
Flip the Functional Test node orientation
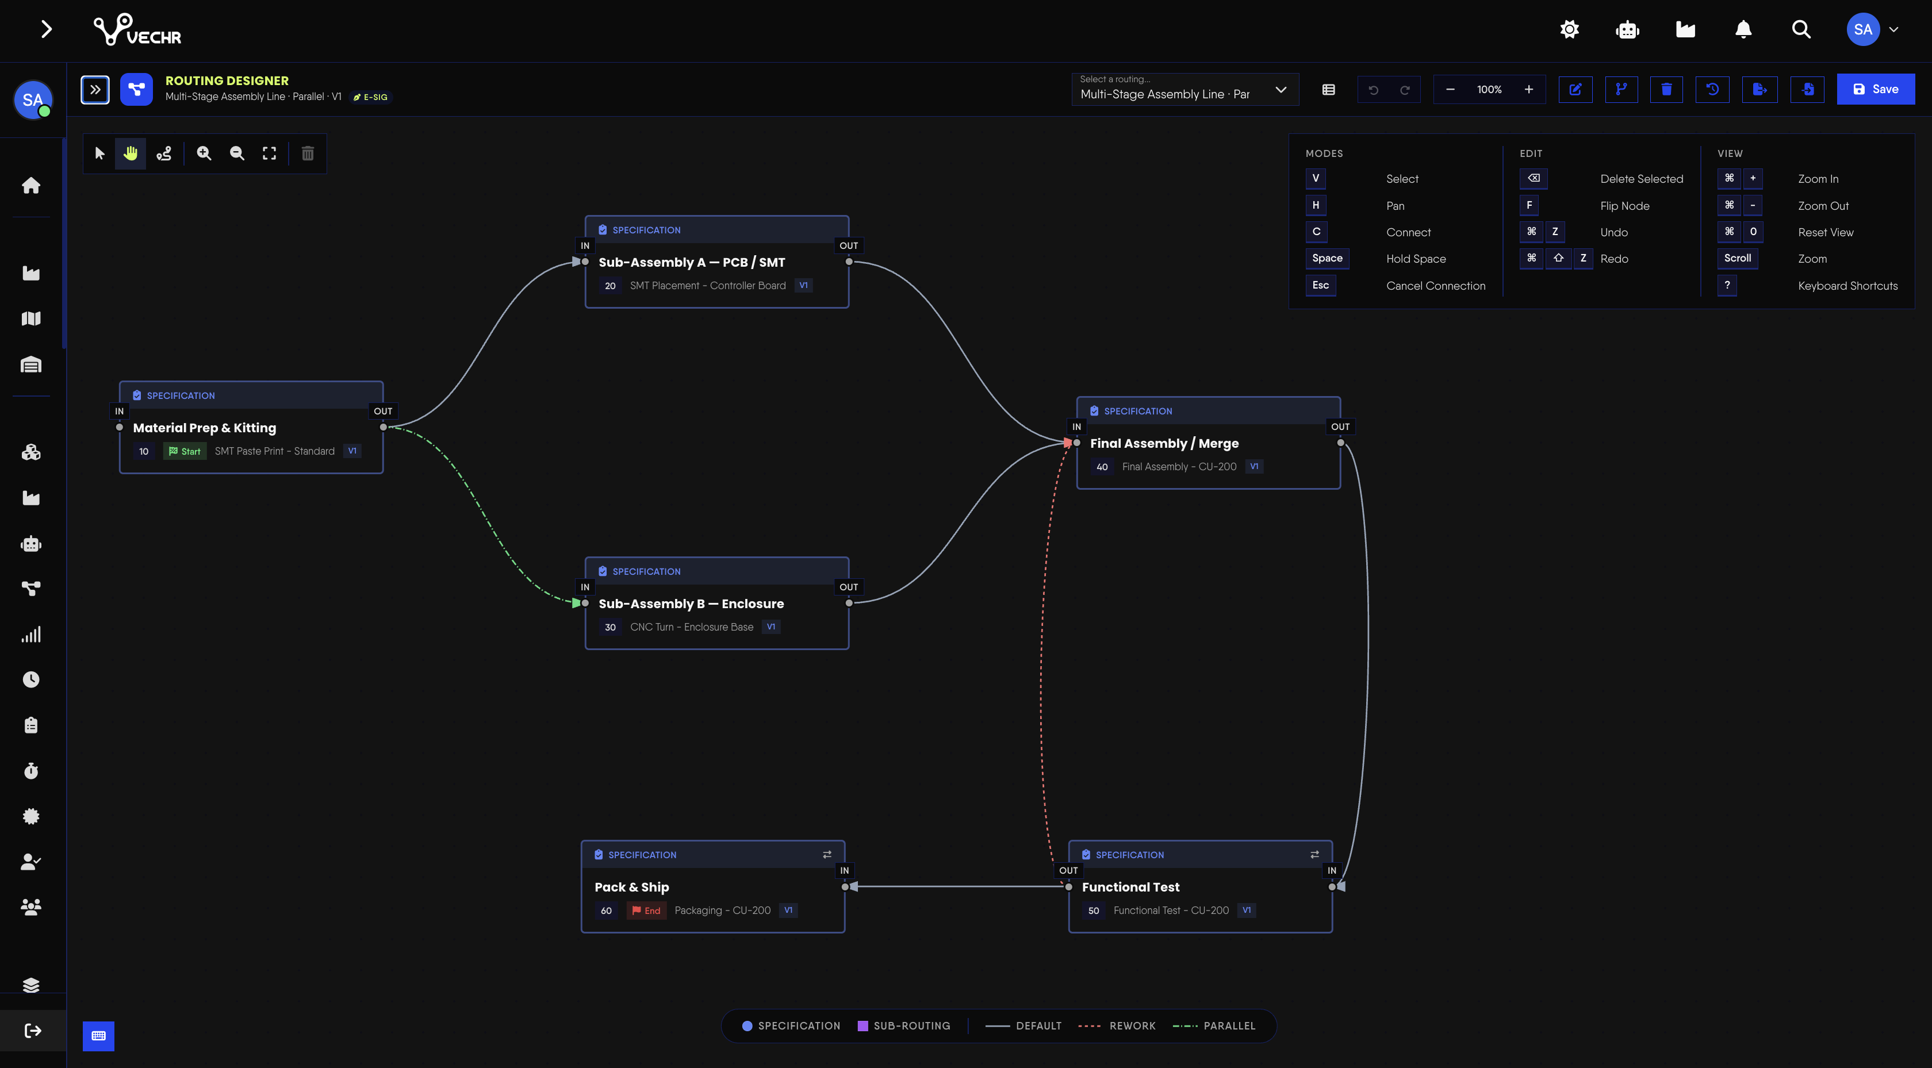[x=1314, y=855]
